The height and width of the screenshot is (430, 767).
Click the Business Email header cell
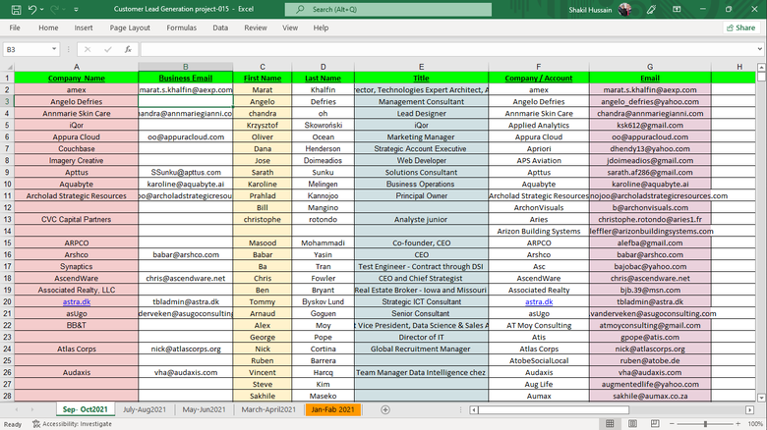186,79
